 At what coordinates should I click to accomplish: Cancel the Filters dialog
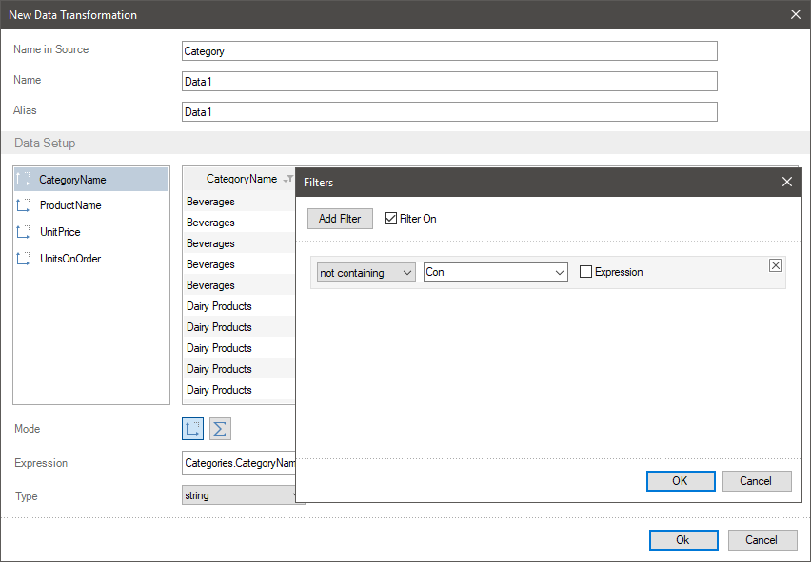coord(757,481)
